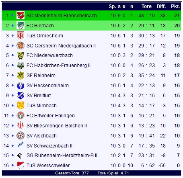The image size is (183, 178).
Task: Click the SG Medelsheim-Brenschelbach club crest
Action: point(21,15)
